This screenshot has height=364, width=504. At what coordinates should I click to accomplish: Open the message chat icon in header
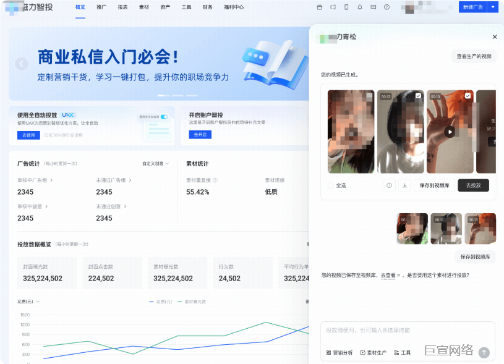tap(373, 7)
